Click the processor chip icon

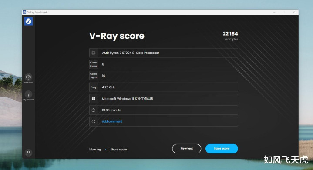pyautogui.click(x=94, y=53)
